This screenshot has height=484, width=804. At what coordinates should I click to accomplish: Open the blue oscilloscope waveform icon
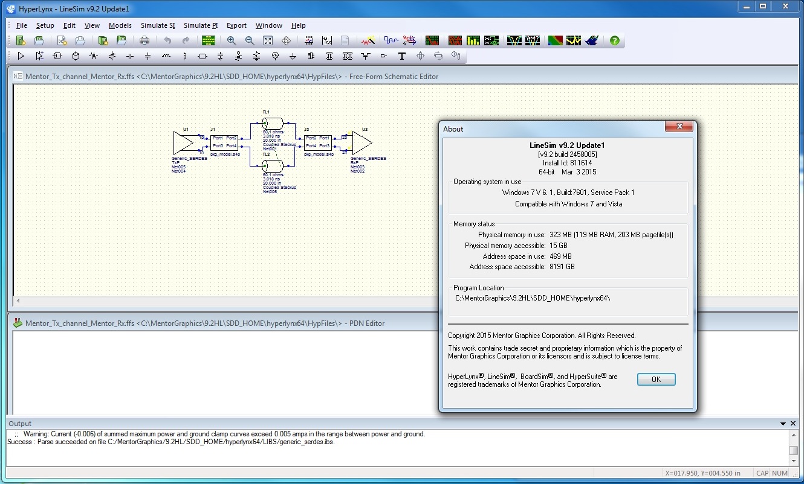point(391,40)
